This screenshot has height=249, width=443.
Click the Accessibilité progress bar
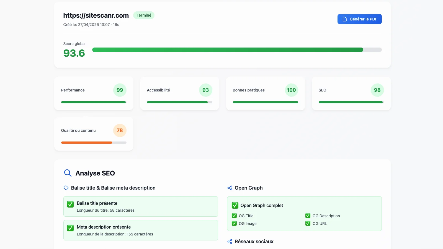(179, 102)
